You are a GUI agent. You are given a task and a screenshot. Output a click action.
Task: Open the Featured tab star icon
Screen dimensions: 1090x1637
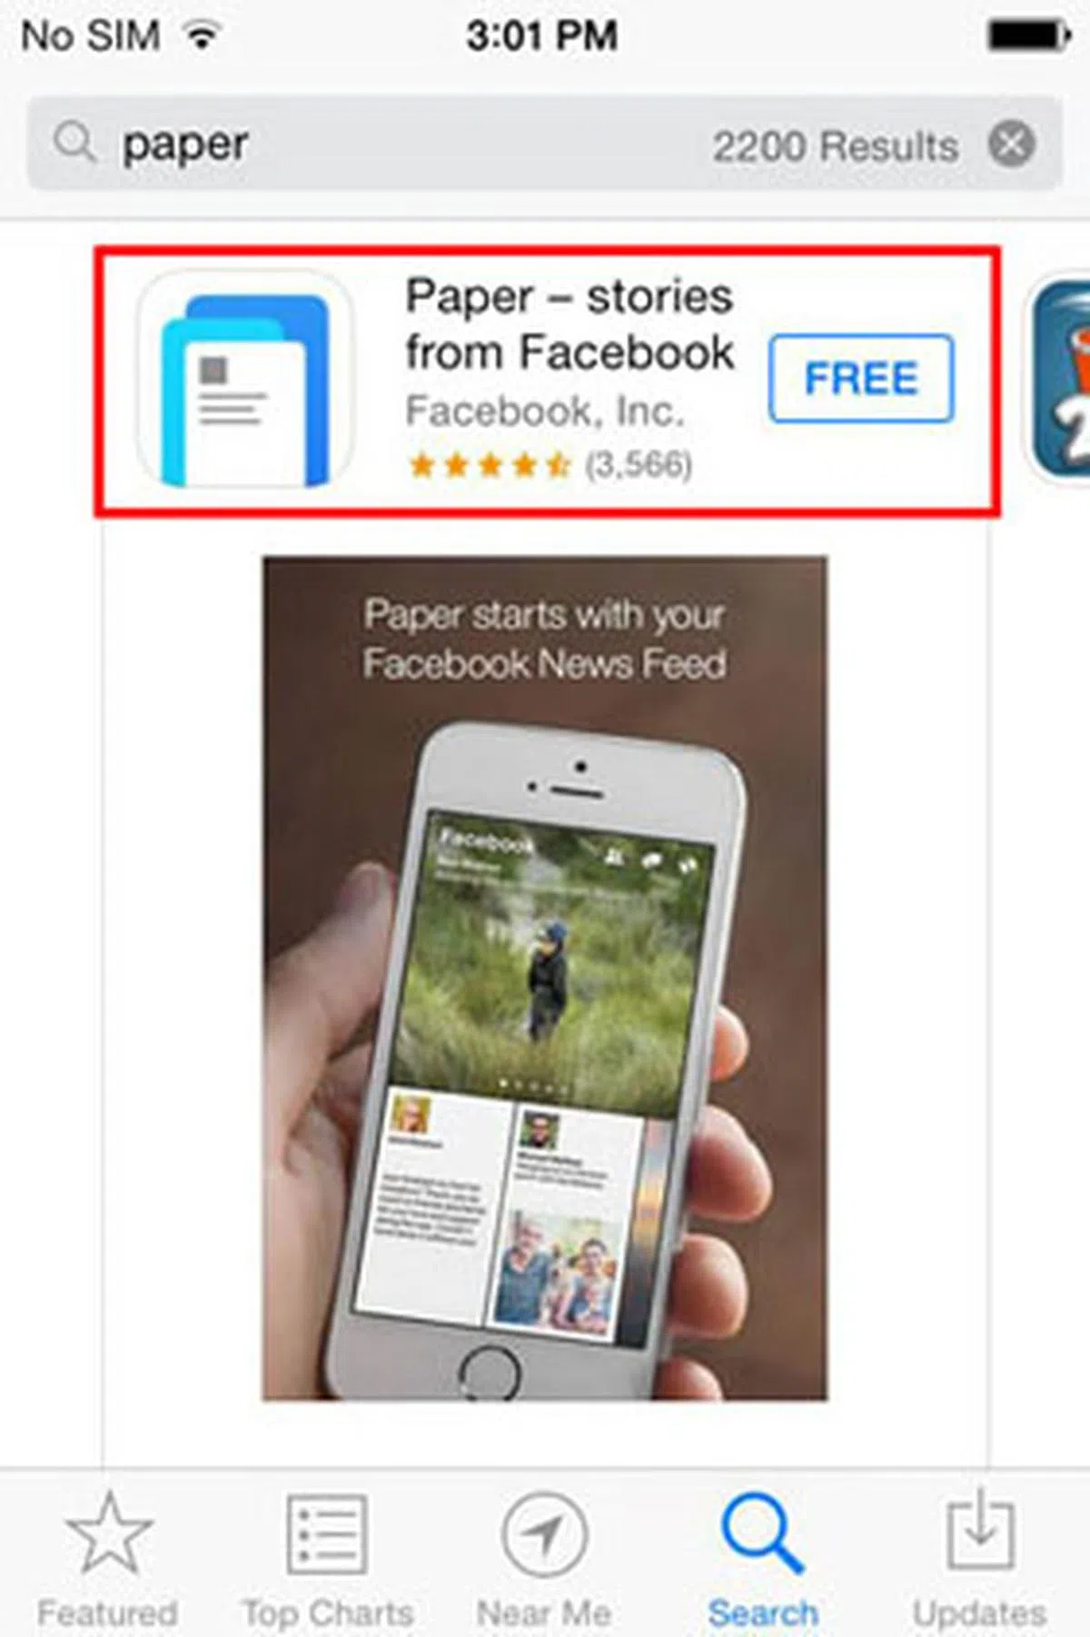(x=109, y=1533)
